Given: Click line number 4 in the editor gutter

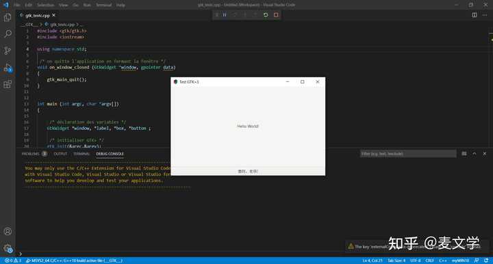Looking at the screenshot, I should click(27, 49).
